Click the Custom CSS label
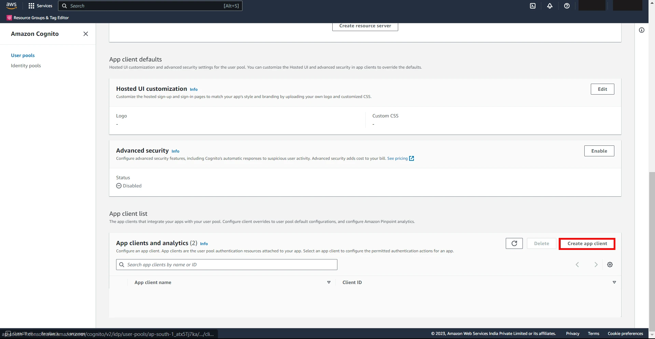This screenshot has height=339, width=655. click(385, 116)
